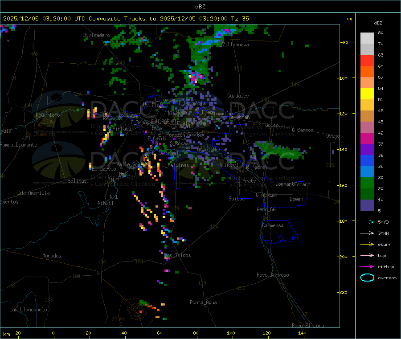Click the 'El_Desvio' map label

pos(104,169)
